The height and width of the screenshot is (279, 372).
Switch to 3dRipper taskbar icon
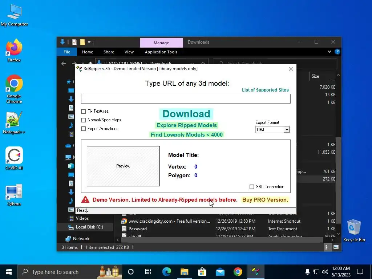256,272
